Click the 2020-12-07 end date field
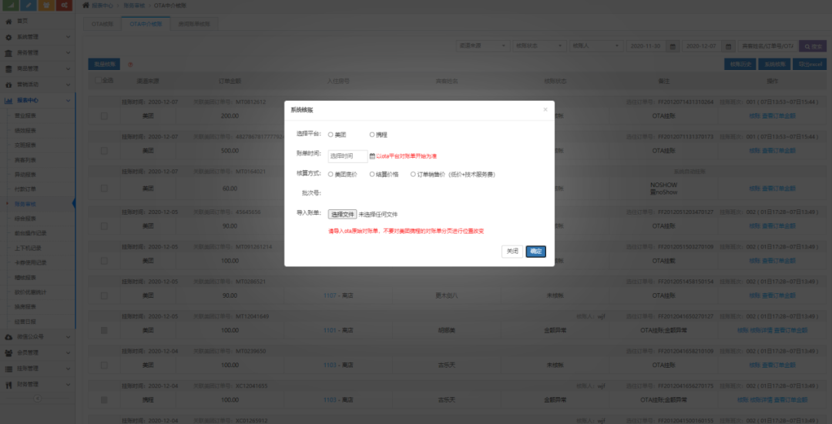Viewport: 832px width, 424px height. pos(703,47)
